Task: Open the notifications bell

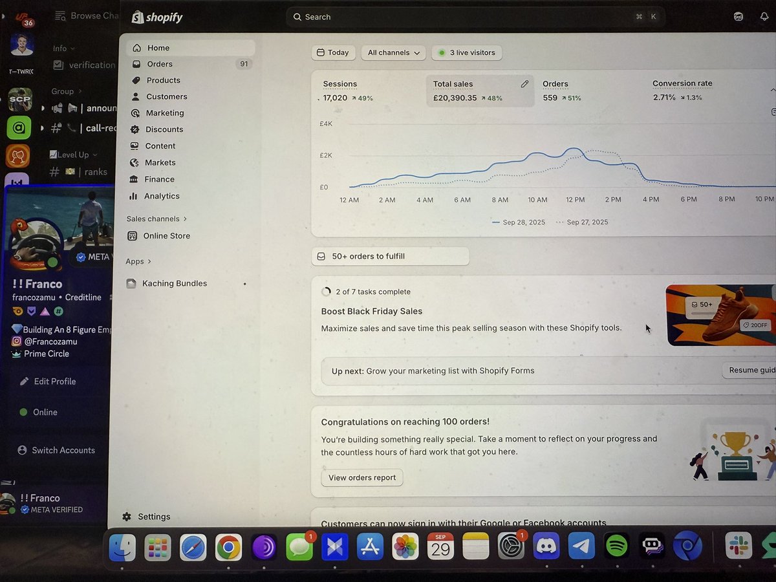Action: 764,17
